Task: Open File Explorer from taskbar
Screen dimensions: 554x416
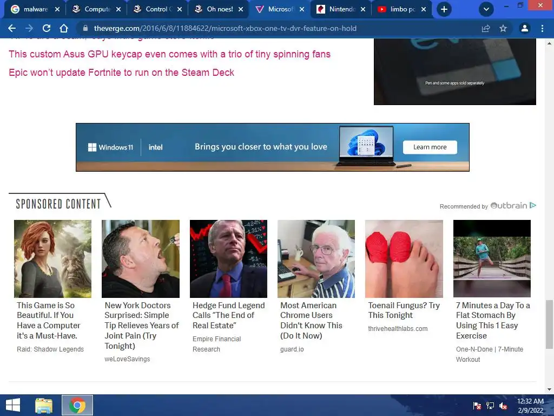Action: pos(44,405)
